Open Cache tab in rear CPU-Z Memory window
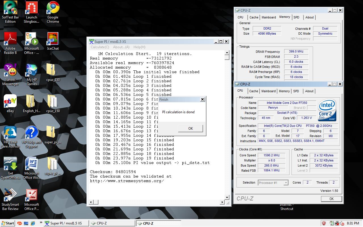 tap(254, 17)
